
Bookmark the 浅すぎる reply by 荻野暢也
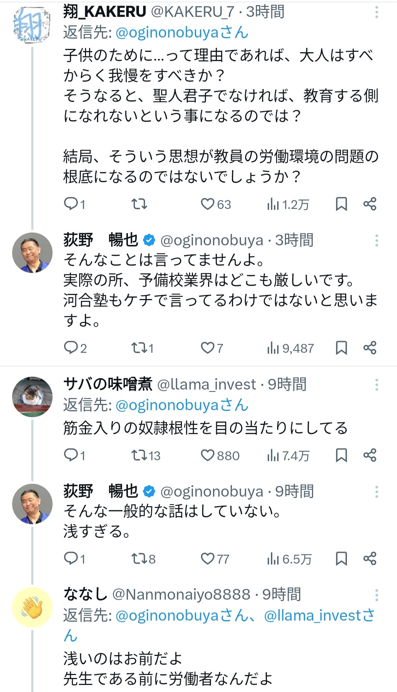(x=341, y=559)
